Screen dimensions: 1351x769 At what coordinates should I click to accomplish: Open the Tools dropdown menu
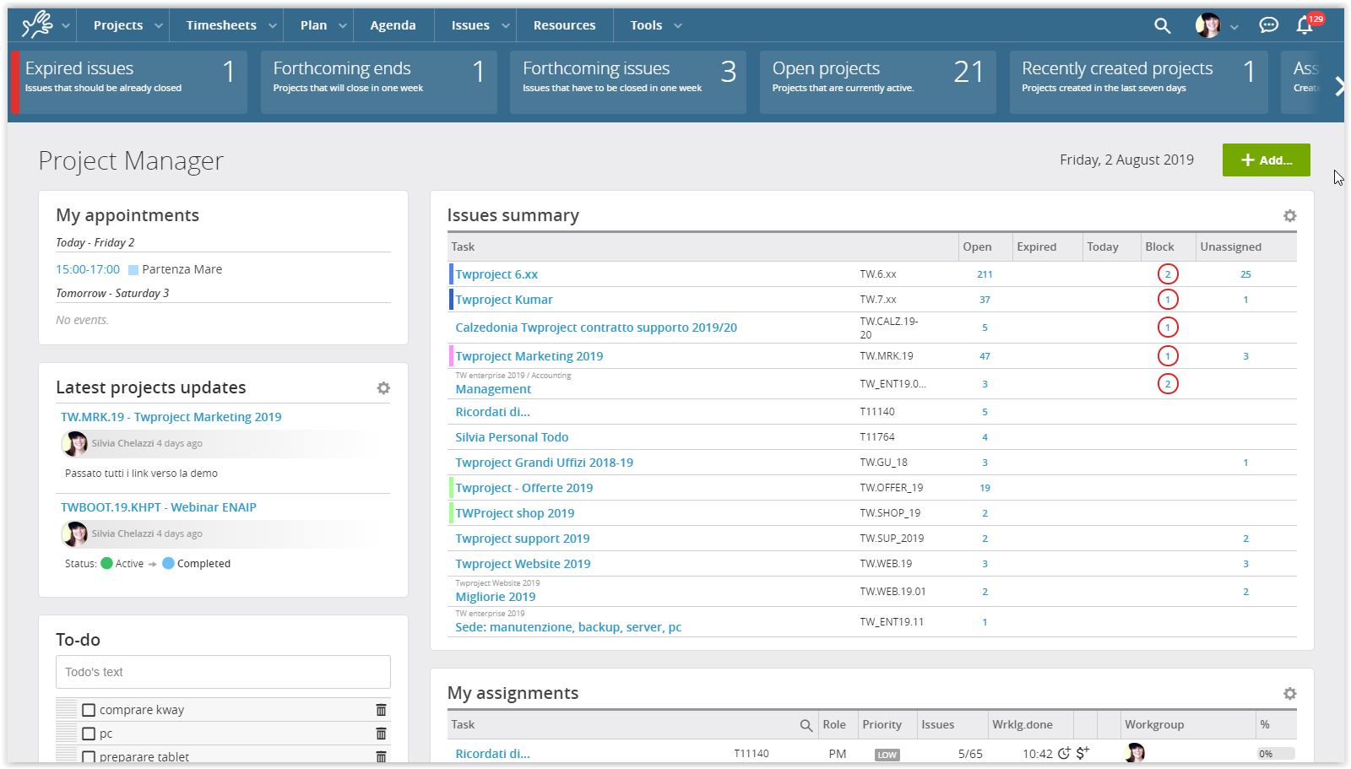(654, 25)
